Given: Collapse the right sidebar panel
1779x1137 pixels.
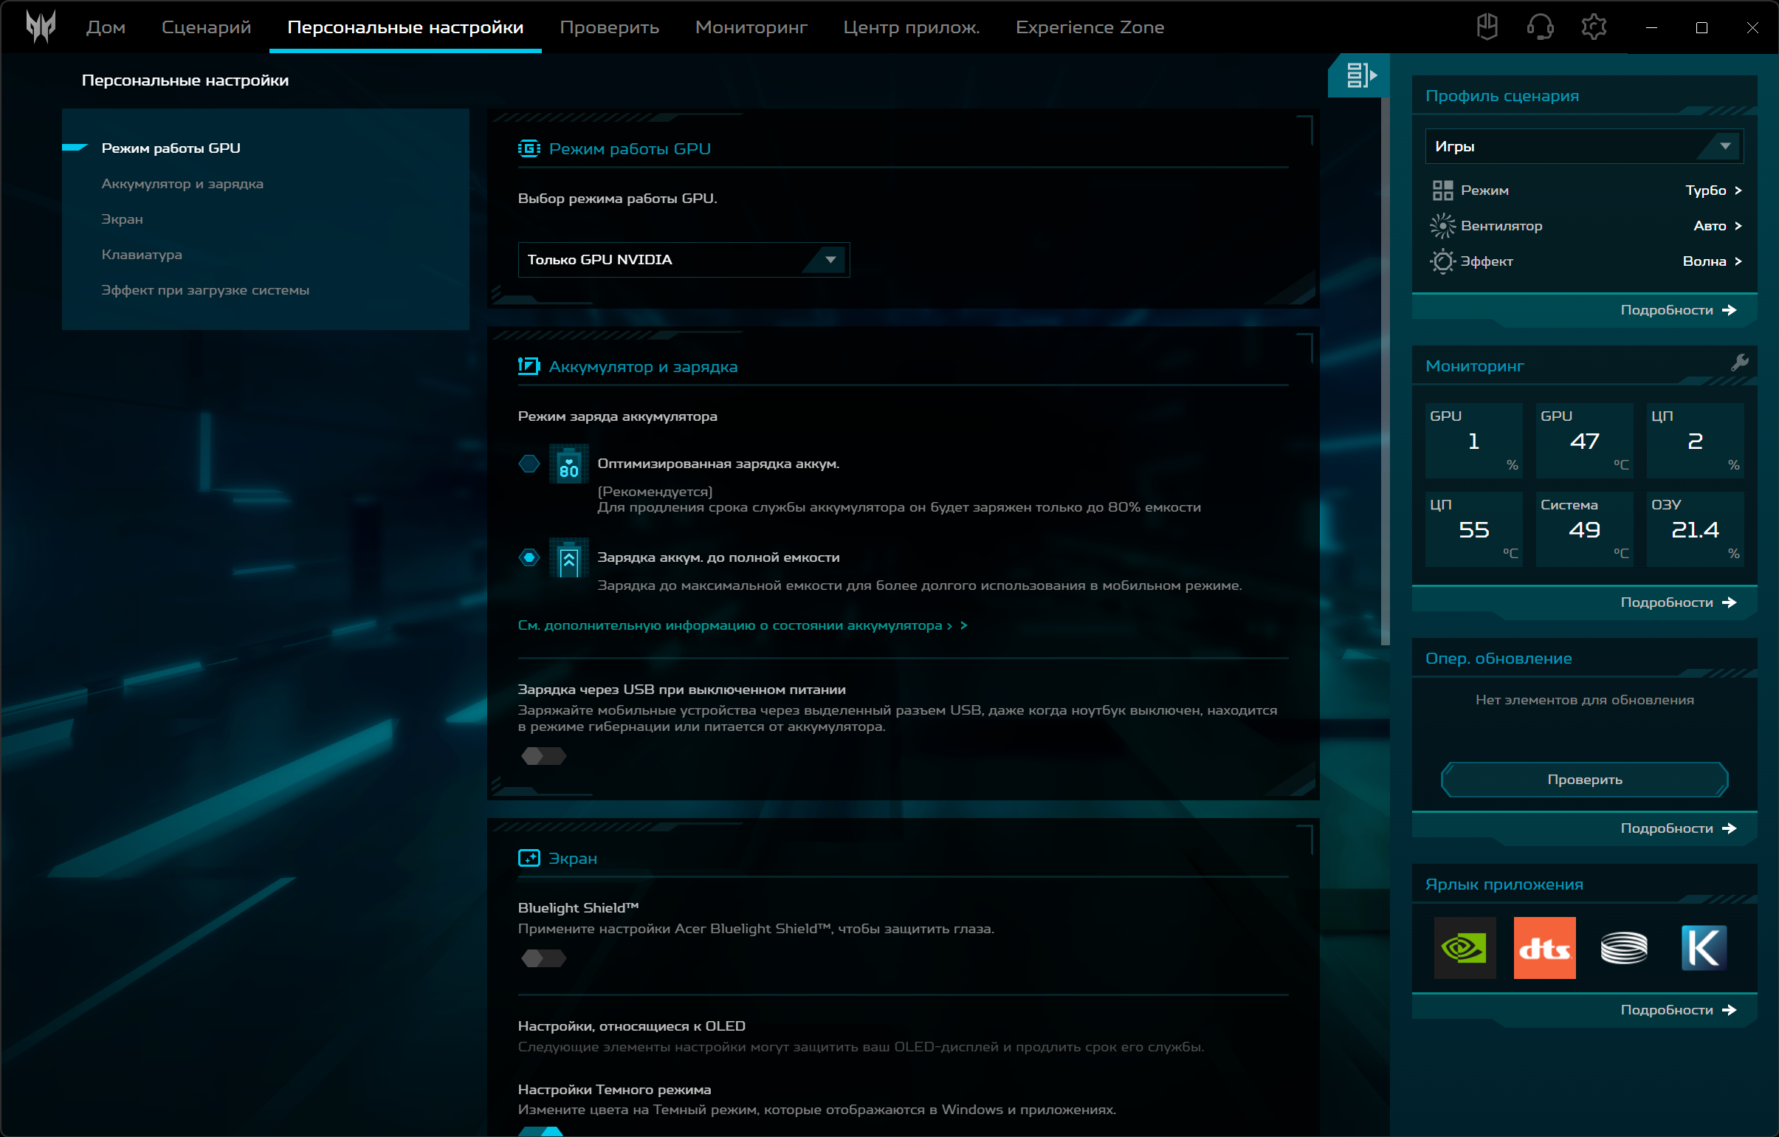Looking at the screenshot, I should pos(1360,75).
